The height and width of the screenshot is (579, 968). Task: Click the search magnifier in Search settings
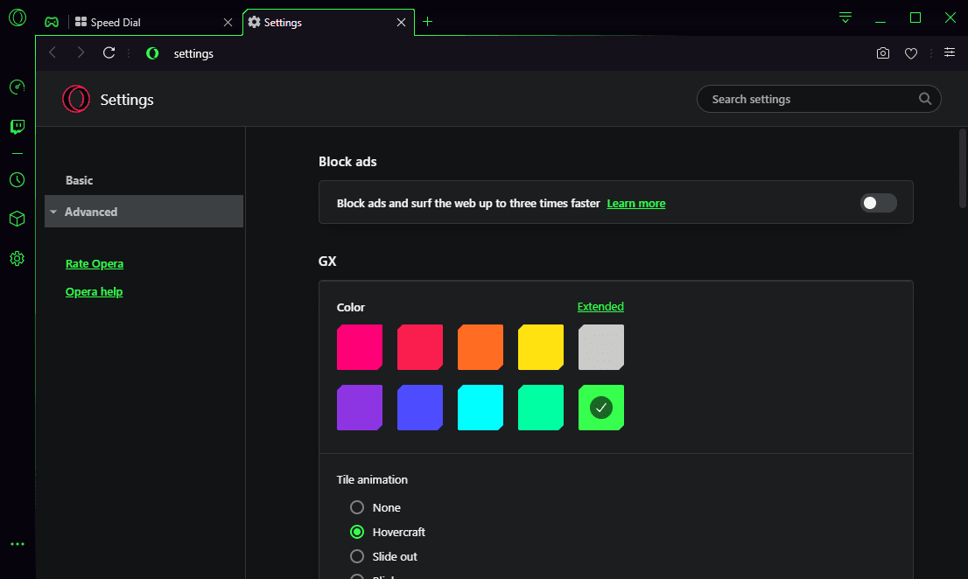[x=925, y=99]
